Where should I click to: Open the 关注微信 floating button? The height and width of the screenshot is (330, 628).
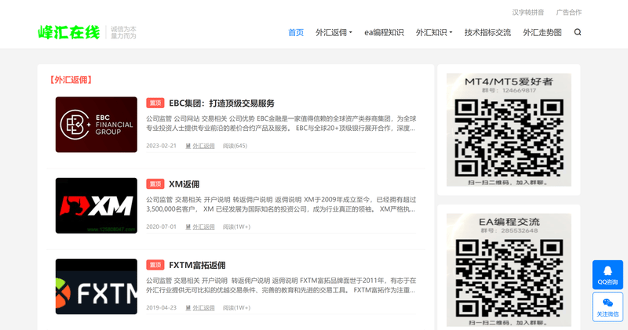608,306
